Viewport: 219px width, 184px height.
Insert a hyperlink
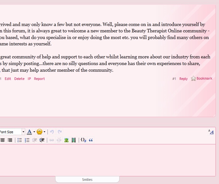tap(52, 140)
